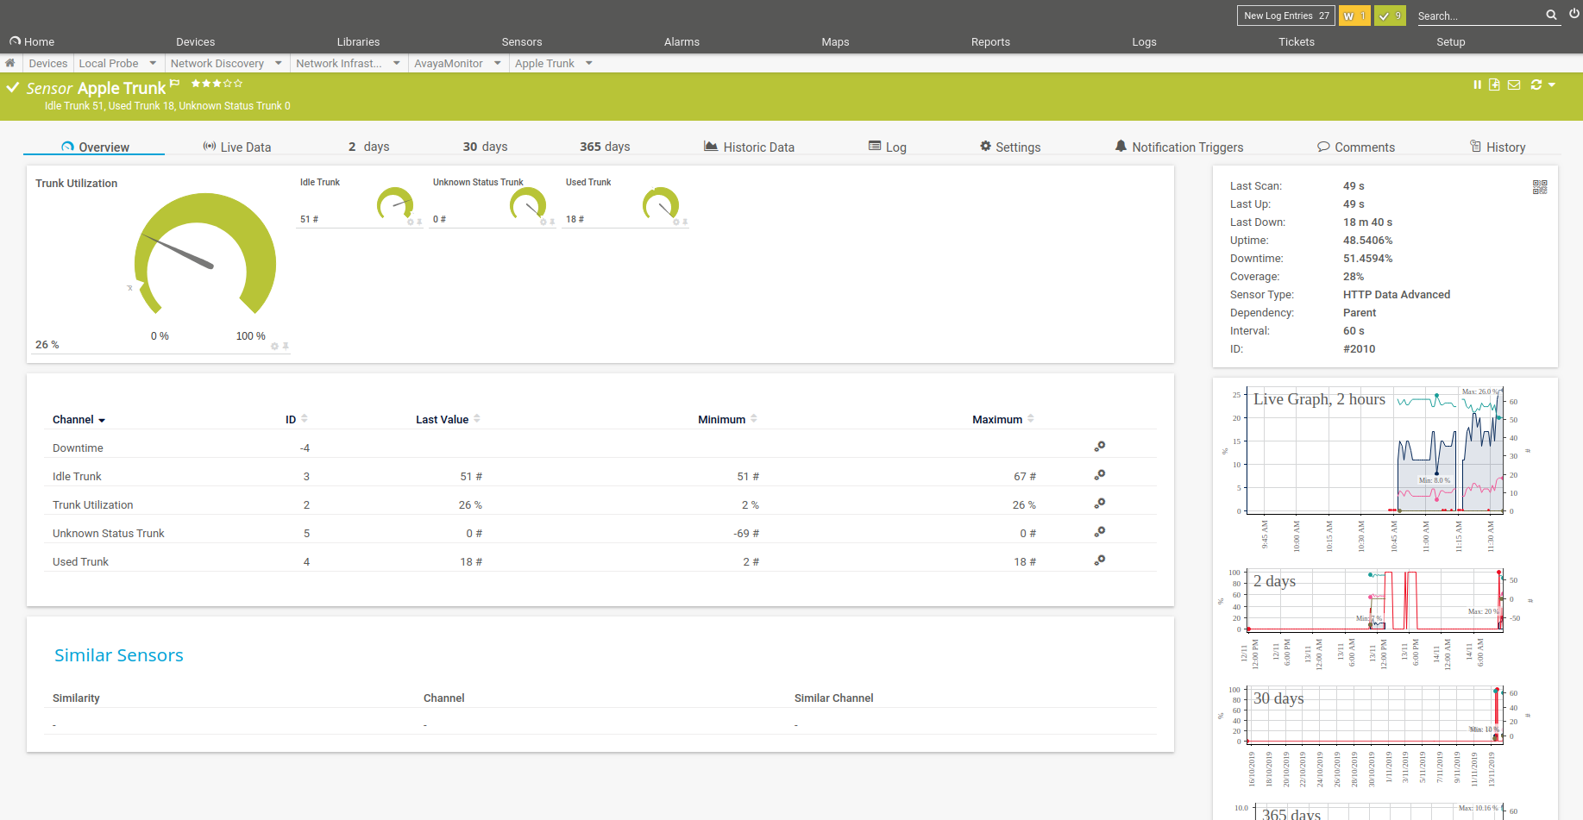Expand the AvayaMonitor breadcrumb dropdown

coord(498,63)
